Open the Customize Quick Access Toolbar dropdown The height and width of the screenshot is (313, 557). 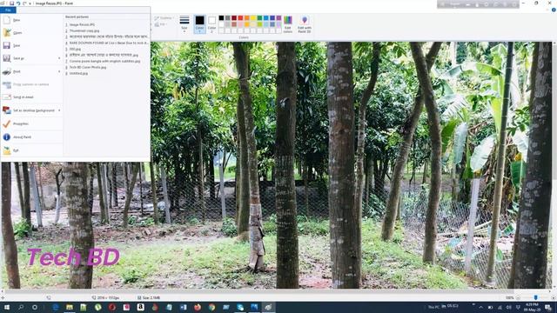(x=30, y=3)
